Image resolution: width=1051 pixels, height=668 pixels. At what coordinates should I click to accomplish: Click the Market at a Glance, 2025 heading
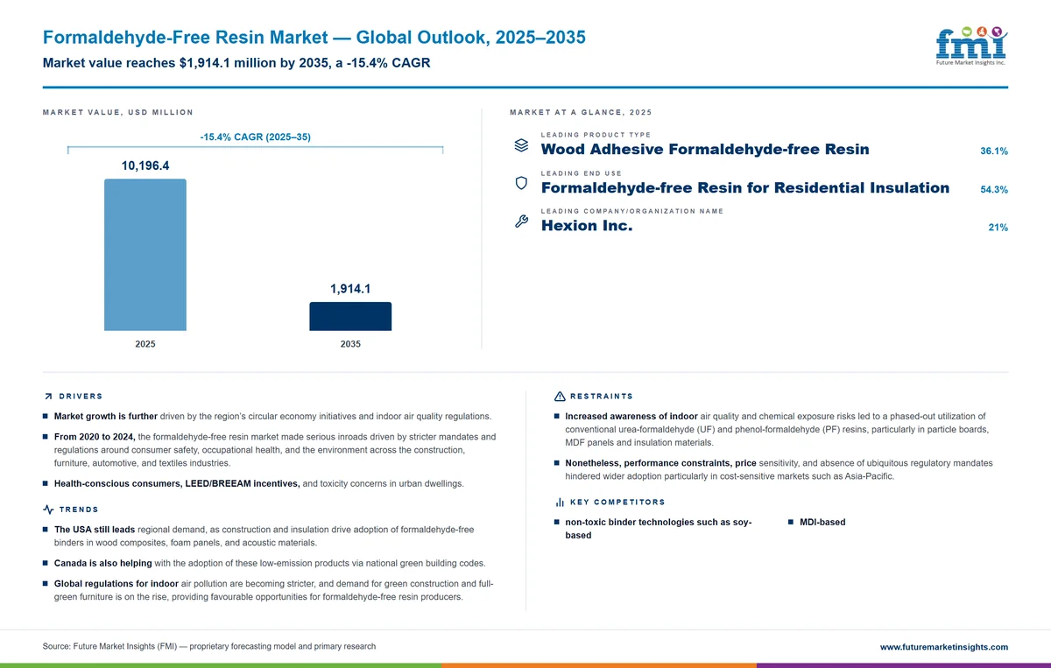coord(581,113)
